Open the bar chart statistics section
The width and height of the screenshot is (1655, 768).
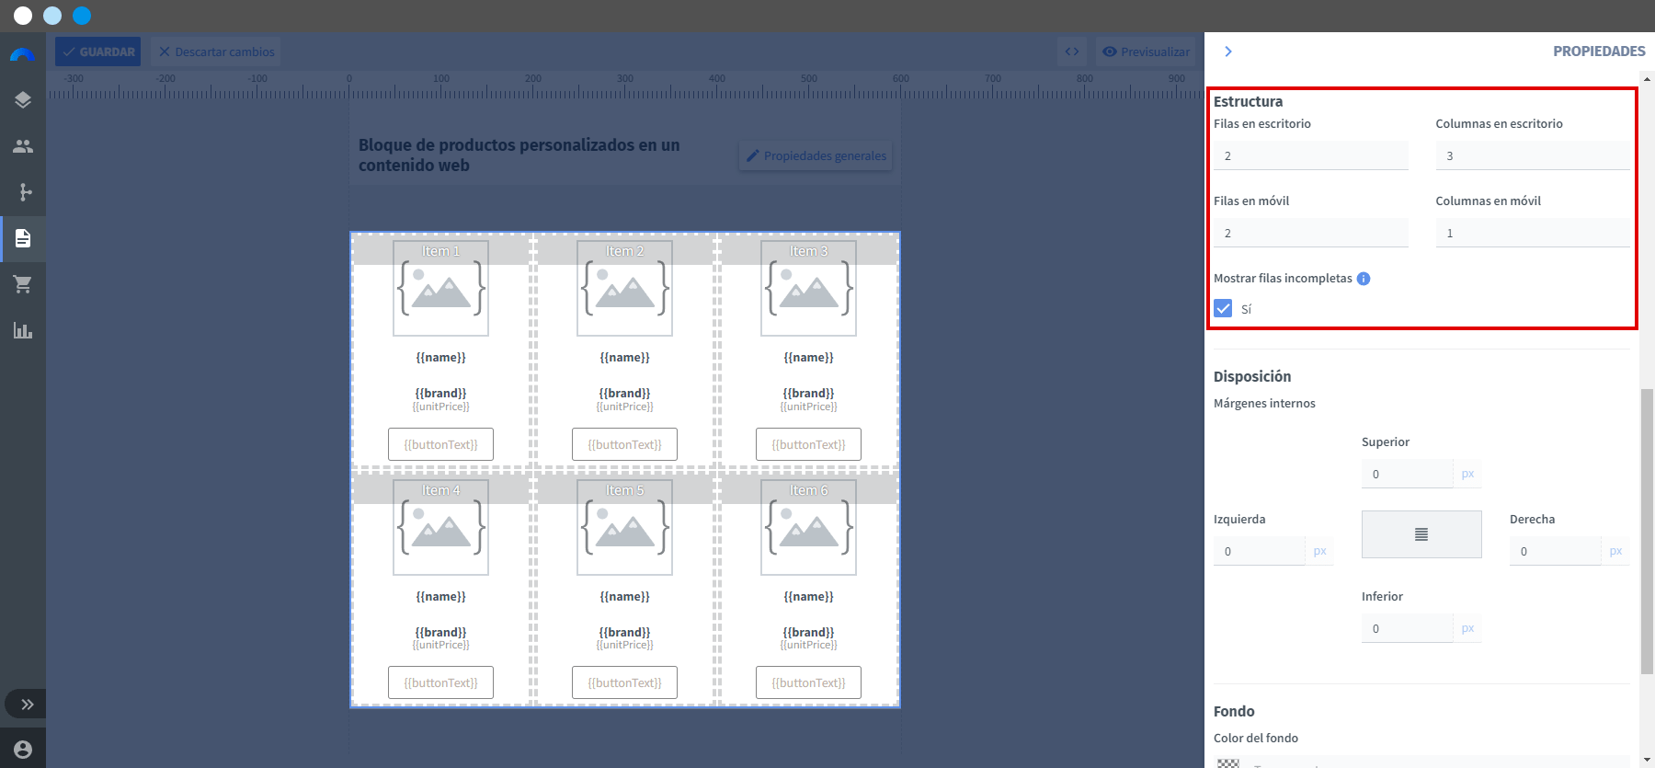(x=23, y=330)
